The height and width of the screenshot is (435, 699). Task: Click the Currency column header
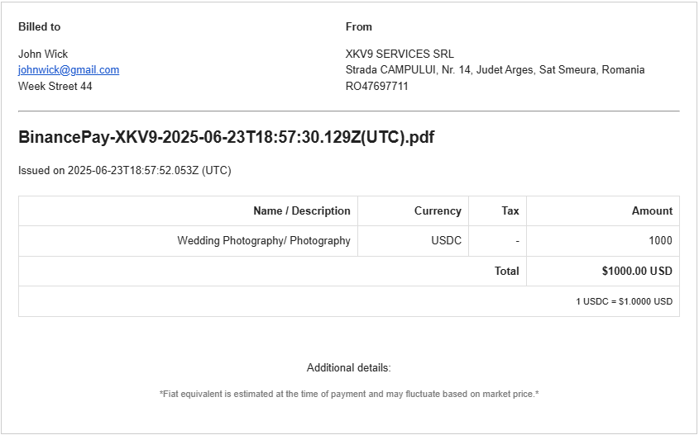pos(438,211)
